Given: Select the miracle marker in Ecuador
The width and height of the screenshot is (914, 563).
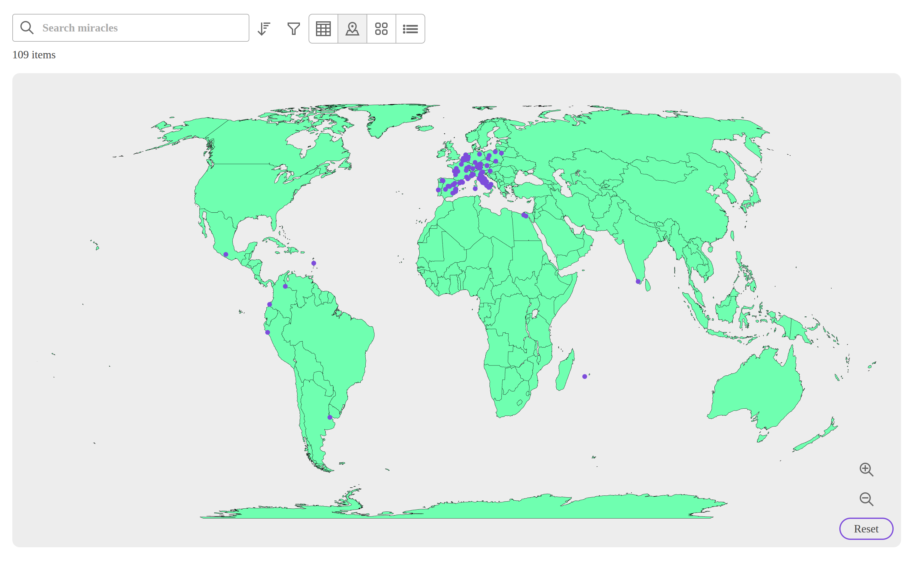Looking at the screenshot, I should [x=270, y=305].
